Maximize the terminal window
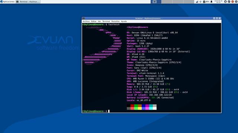 tap(217, 18)
